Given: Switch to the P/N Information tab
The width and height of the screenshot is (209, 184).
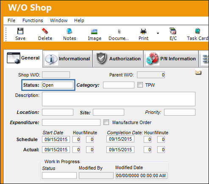Looking at the screenshot, I should pyautogui.click(x=171, y=59).
